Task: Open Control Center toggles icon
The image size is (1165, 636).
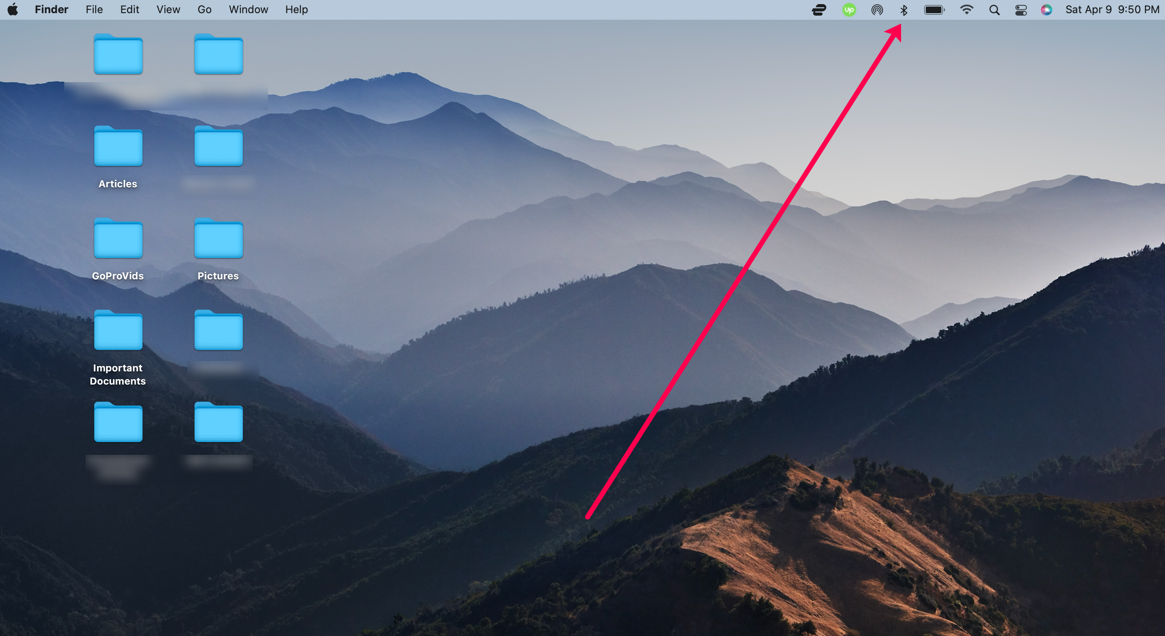Action: 1021,10
